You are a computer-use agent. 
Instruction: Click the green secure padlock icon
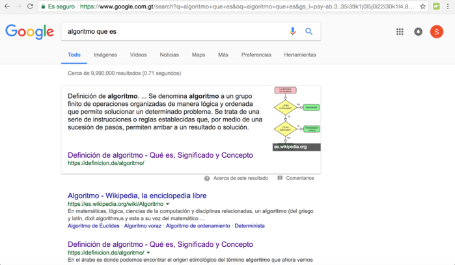click(x=43, y=6)
